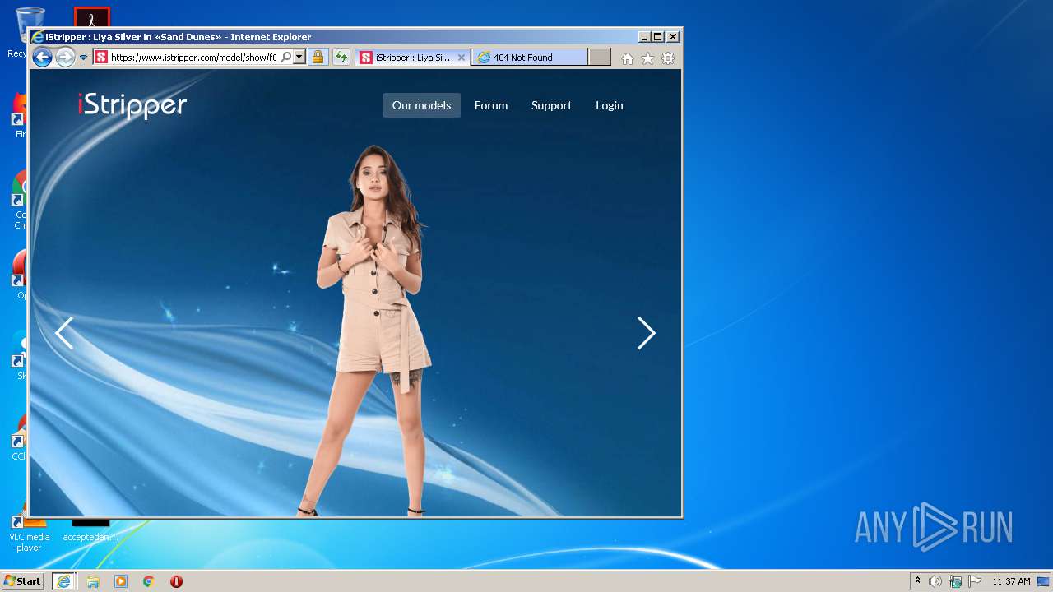Maximize the Internet Explorer window
1053x592 pixels.
[658, 37]
